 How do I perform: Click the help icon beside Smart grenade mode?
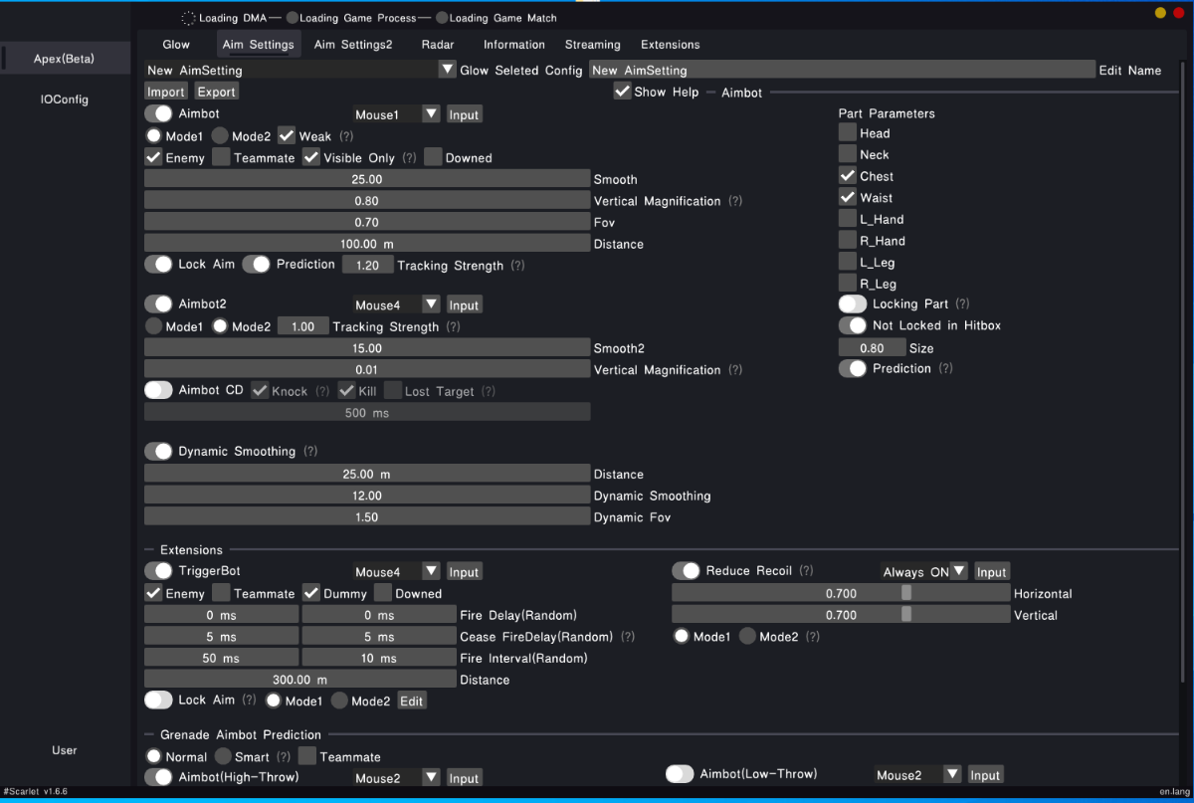coord(284,757)
